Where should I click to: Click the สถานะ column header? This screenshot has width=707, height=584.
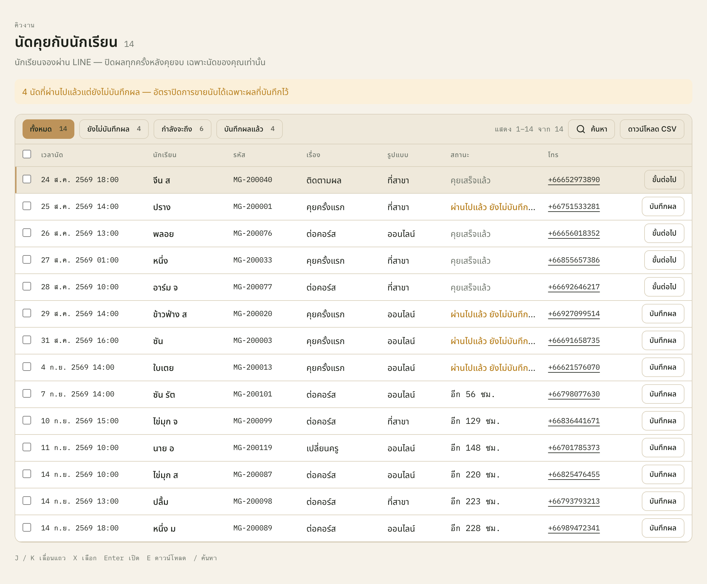tap(460, 155)
